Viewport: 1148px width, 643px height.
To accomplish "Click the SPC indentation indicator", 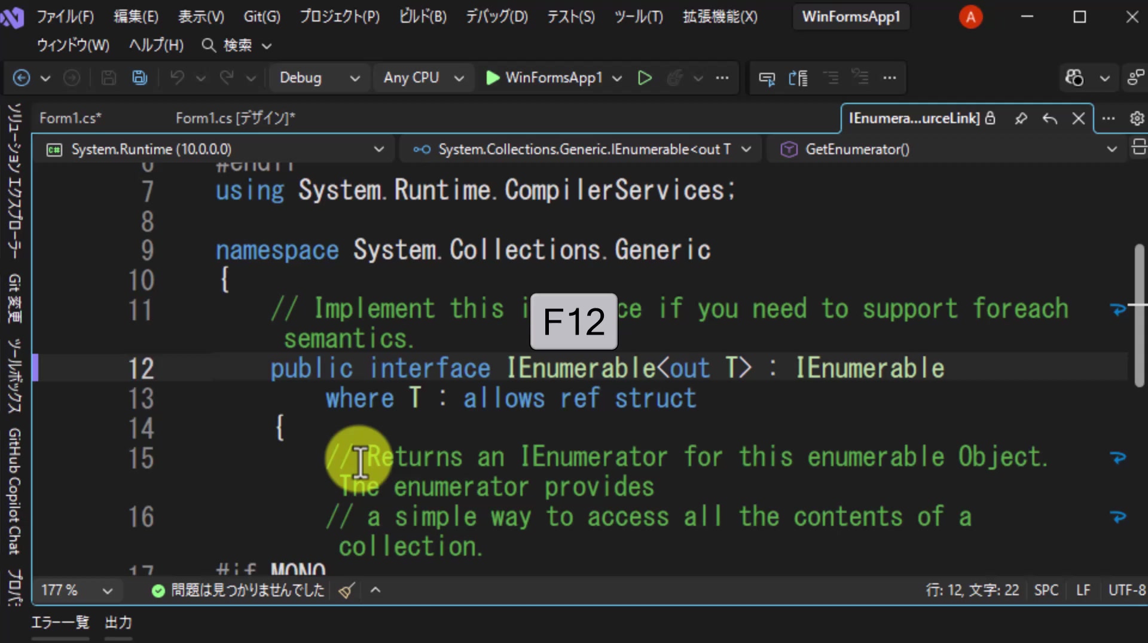I will tap(1046, 590).
